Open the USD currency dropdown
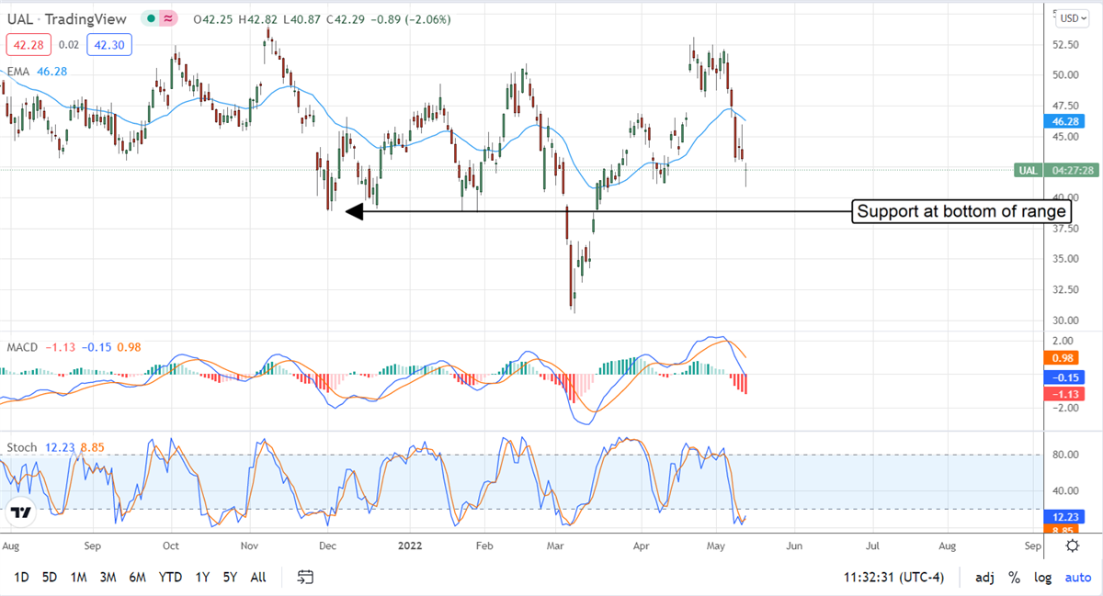 tap(1072, 18)
